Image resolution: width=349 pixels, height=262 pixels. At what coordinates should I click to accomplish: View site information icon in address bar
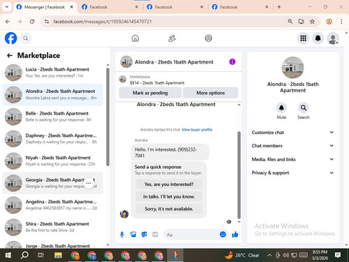coord(47,22)
